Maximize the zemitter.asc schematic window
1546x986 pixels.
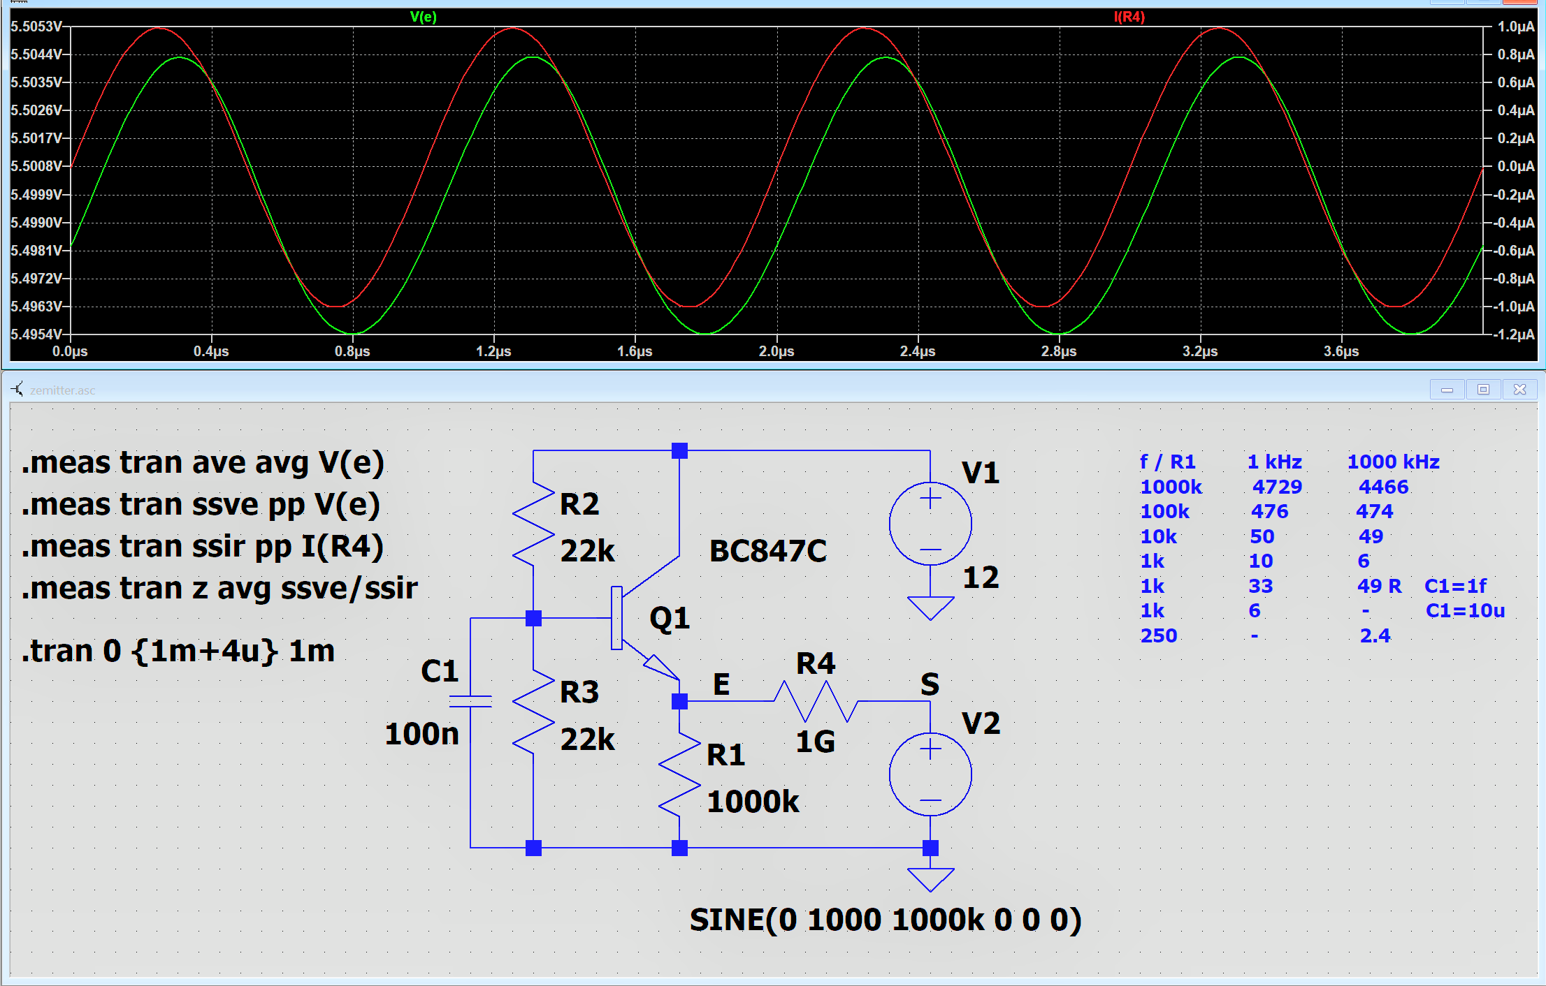pyautogui.click(x=1483, y=390)
